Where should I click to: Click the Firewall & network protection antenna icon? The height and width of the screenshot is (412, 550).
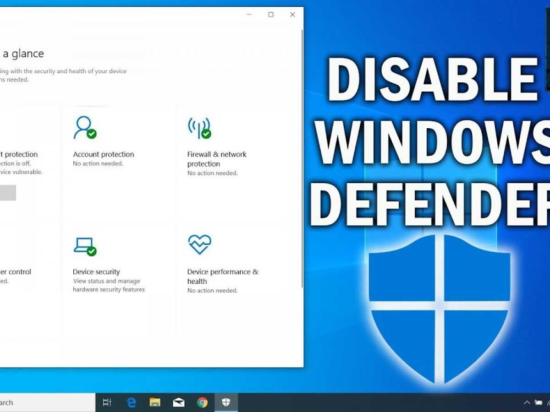(x=199, y=128)
